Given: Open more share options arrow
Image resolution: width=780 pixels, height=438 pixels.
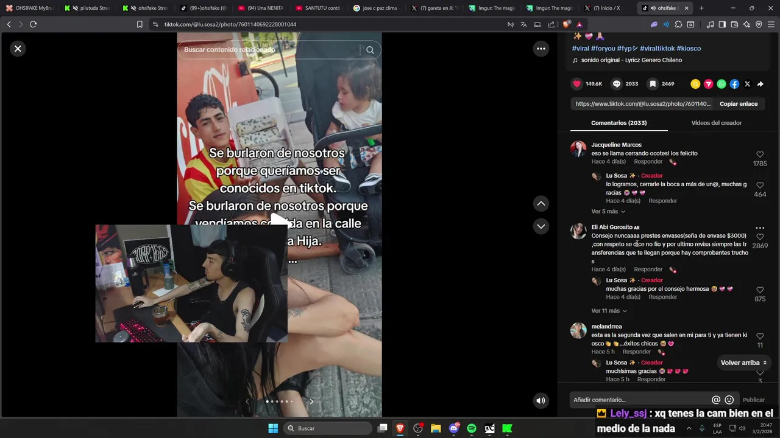Looking at the screenshot, I should coord(760,84).
